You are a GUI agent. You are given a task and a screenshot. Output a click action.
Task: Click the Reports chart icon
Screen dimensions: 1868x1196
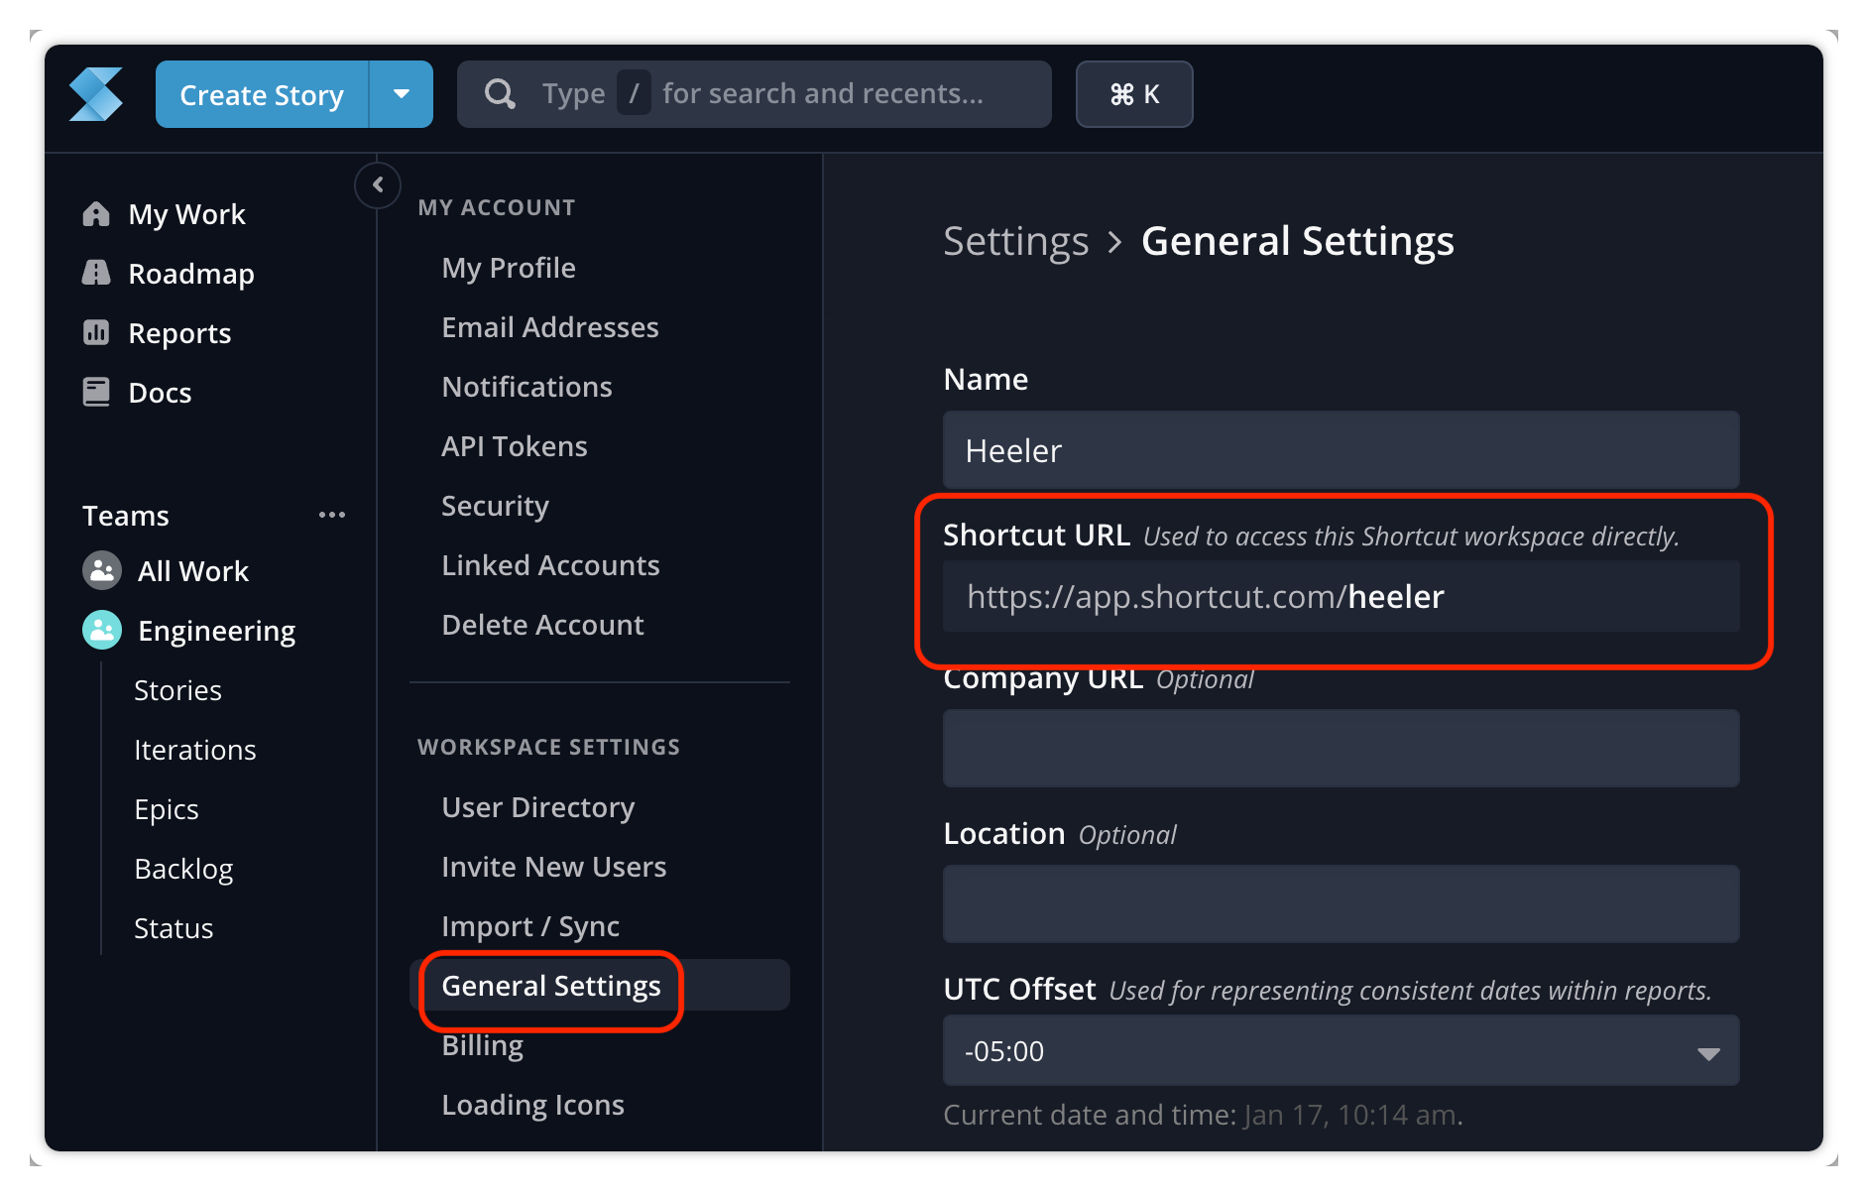96,332
